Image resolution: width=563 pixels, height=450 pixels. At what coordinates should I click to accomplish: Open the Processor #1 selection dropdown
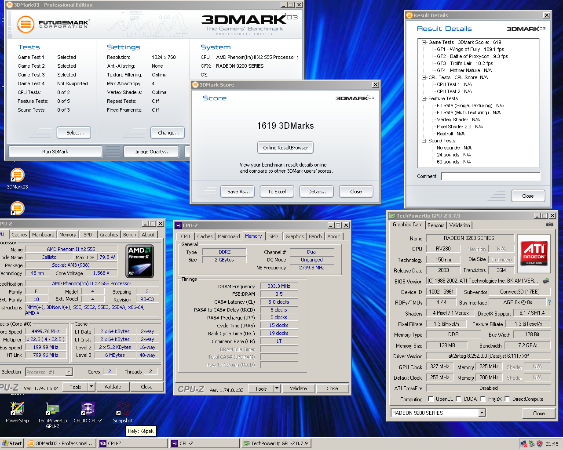69,372
